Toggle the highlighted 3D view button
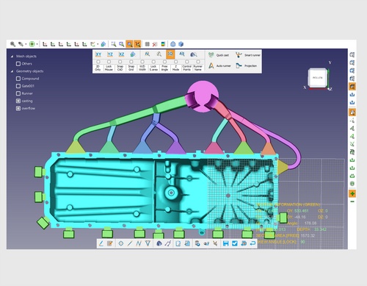The height and width of the screenshot is (286, 367). (170, 54)
